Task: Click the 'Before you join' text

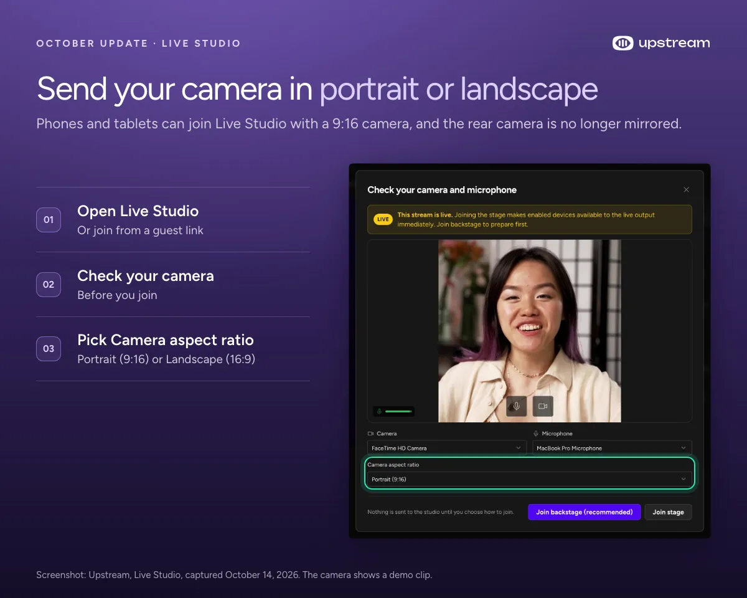Action: pyautogui.click(x=117, y=295)
